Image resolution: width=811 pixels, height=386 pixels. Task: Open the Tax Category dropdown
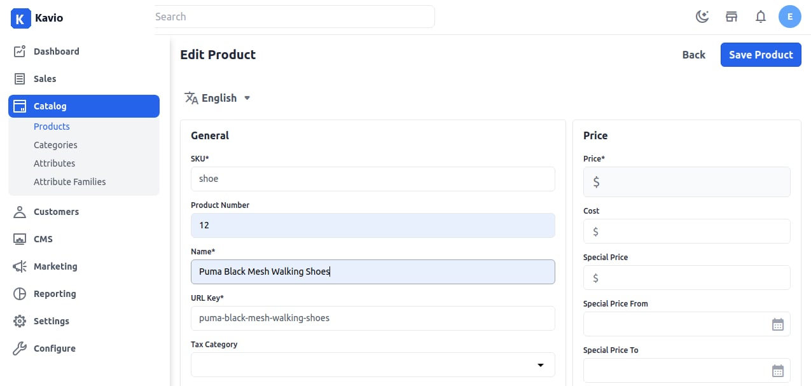coord(373,365)
